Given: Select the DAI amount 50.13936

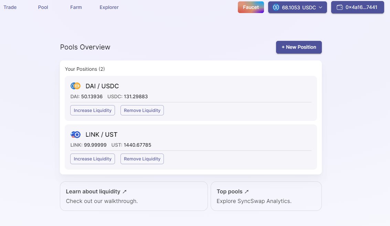Looking at the screenshot, I should tap(92, 97).
